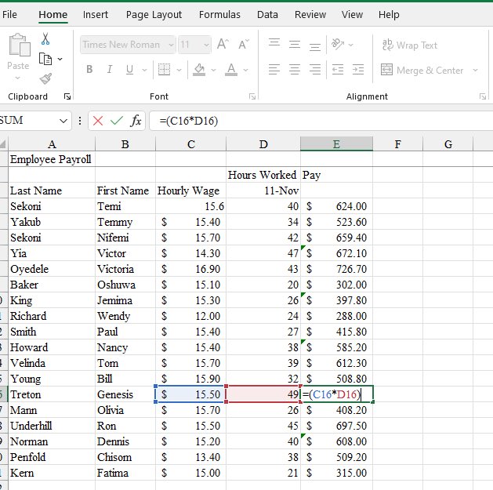Toggle Middle Align
This screenshot has width=493, height=490.
click(x=295, y=45)
